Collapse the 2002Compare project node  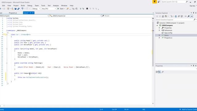(x=157, y=25)
